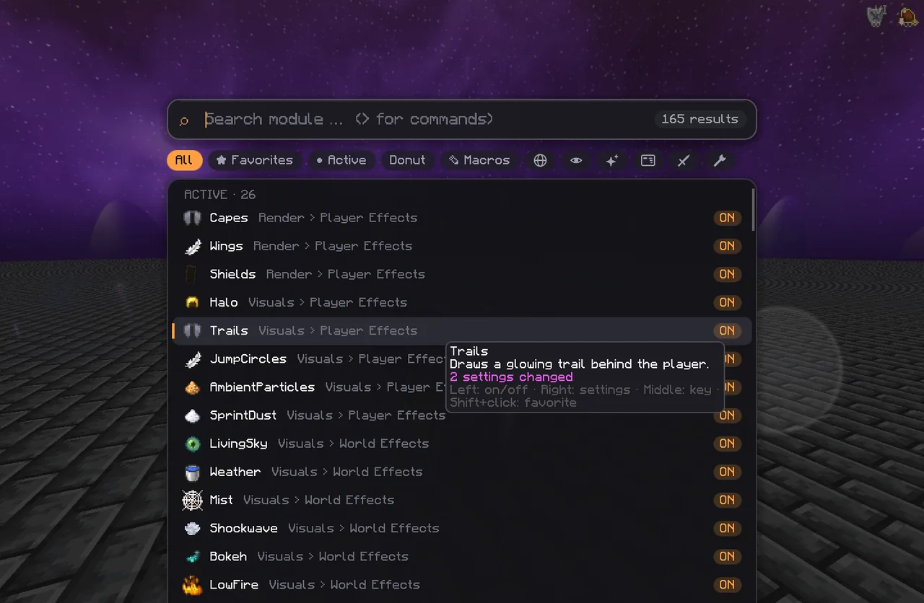Click the bucket icon beside Weather
Image resolution: width=924 pixels, height=603 pixels.
pos(192,472)
